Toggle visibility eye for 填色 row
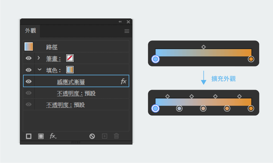Viewport: 273px width, 163px height. [x=29, y=70]
